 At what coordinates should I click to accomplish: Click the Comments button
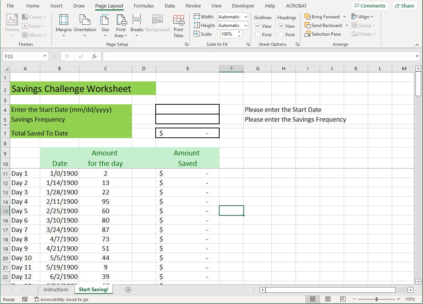(370, 6)
